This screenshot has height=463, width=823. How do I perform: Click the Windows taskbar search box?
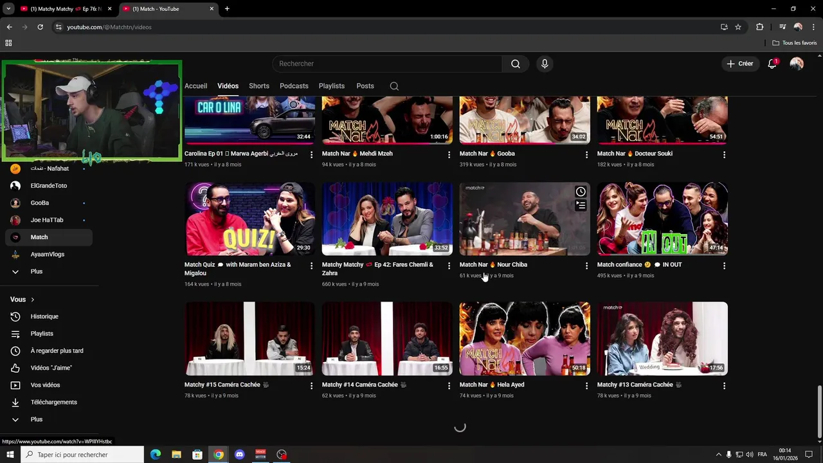[x=82, y=455]
